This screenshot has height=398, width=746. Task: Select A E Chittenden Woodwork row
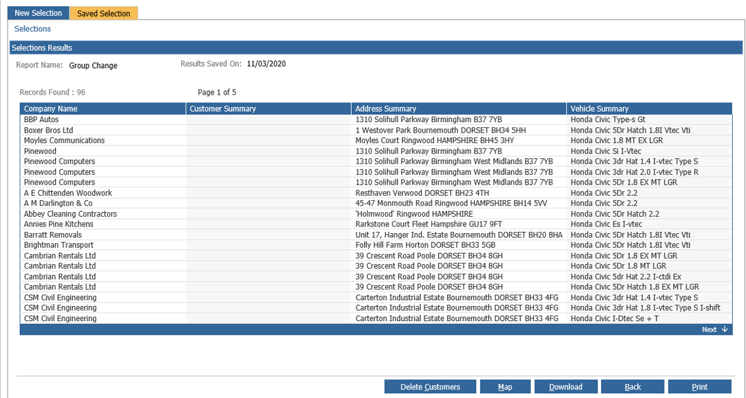(x=376, y=193)
